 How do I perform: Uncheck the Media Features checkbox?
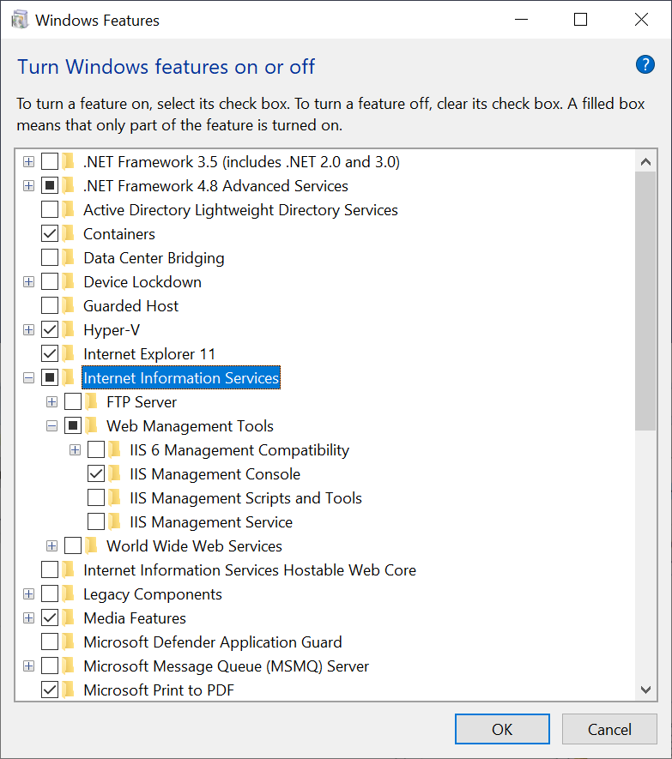coord(50,617)
